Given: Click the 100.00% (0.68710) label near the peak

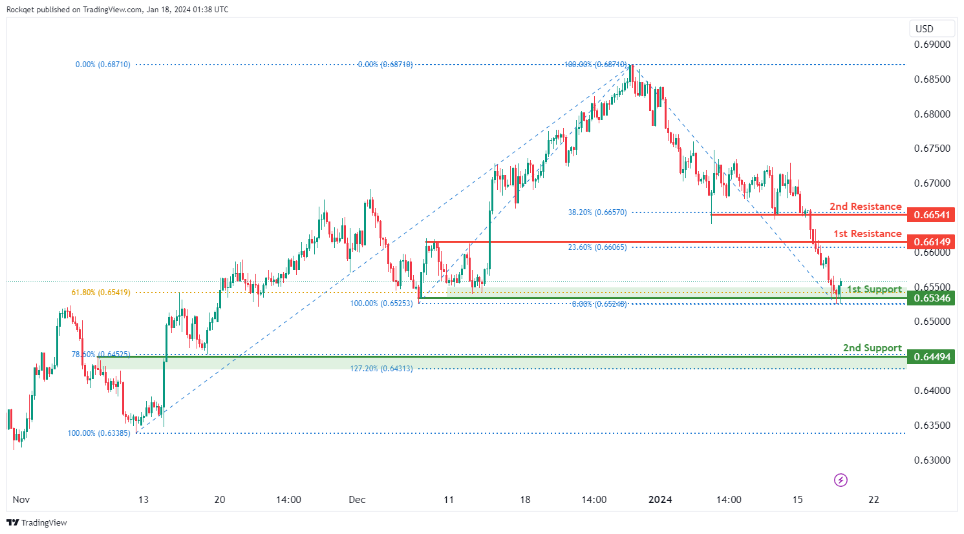Looking at the screenshot, I should coord(595,65).
